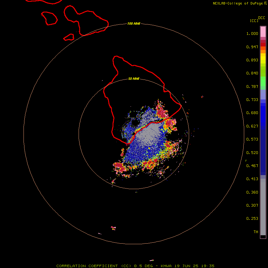Image resolution: width=268 pixels, height=268 pixels.
Task: Click the 0.733 color scale value
Action: point(252,100)
